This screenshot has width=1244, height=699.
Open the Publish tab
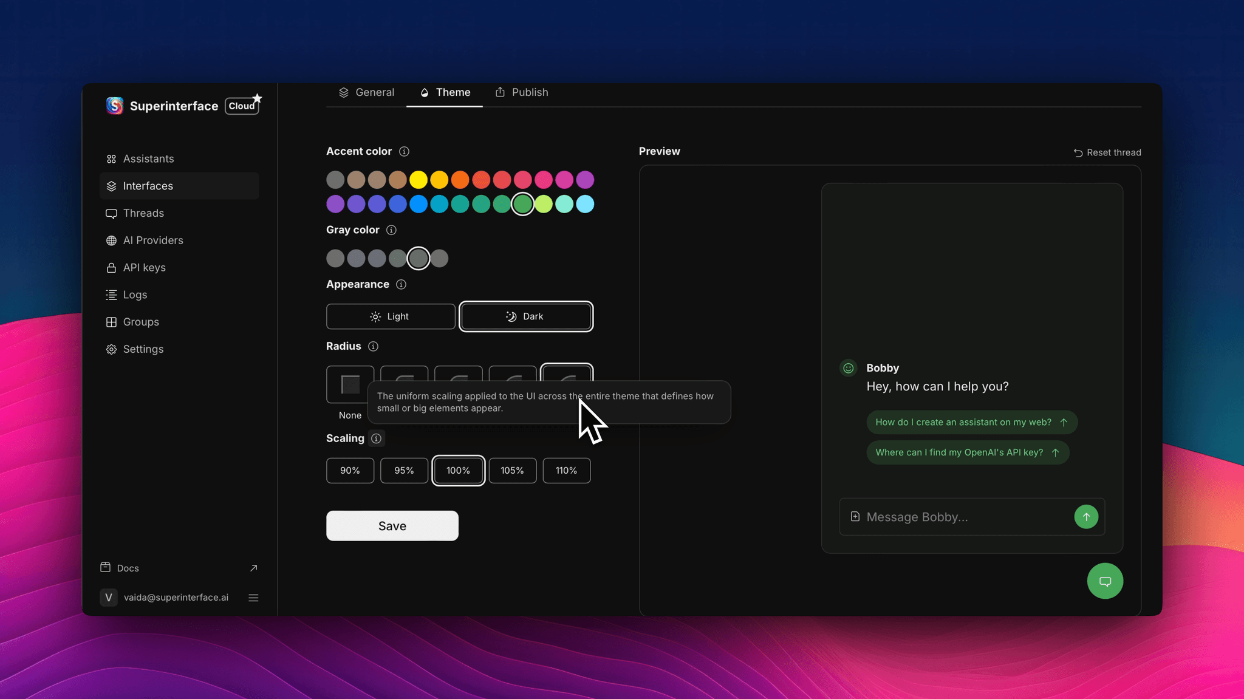(521, 92)
